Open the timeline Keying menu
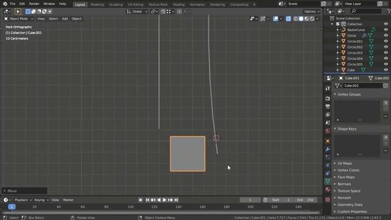 42,200
